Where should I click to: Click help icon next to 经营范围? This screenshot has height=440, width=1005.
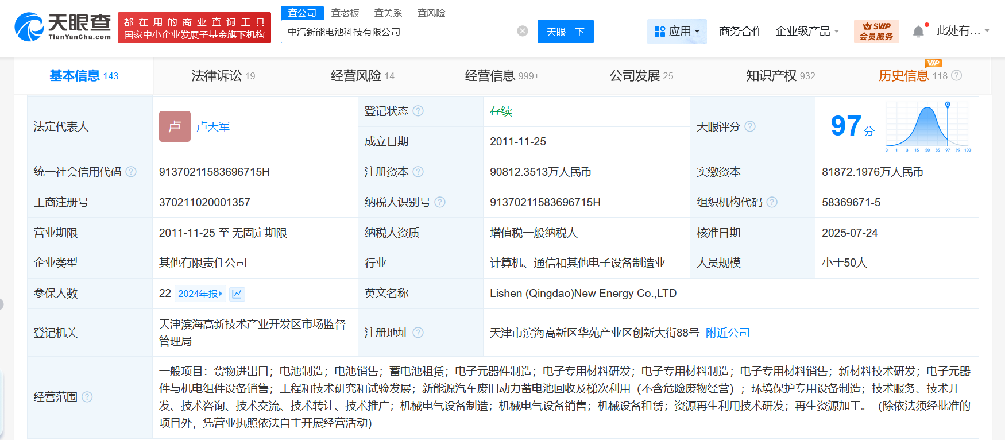pyautogui.click(x=87, y=397)
